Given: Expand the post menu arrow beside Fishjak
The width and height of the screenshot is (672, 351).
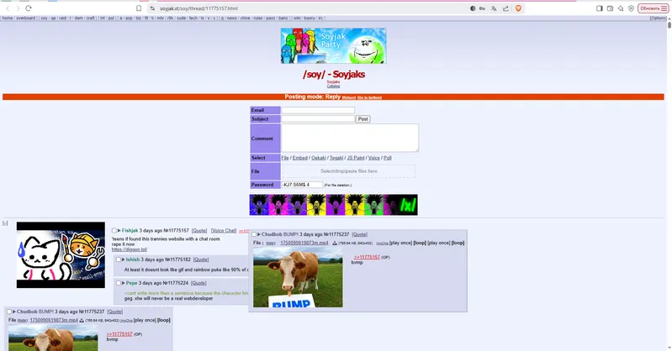Looking at the screenshot, I should coord(119,230).
